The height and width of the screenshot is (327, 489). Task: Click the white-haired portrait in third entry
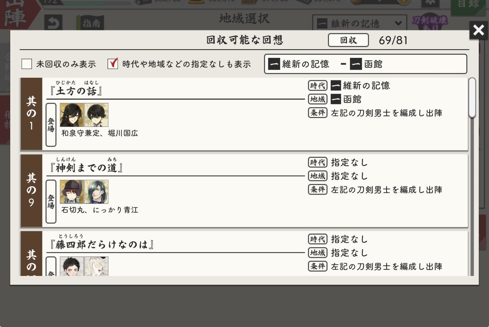pos(96,266)
